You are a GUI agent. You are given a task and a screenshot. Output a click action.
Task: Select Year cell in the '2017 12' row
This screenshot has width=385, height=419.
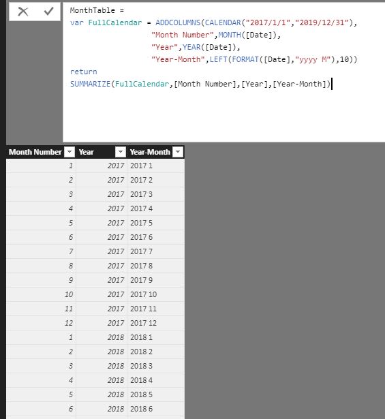coord(102,323)
